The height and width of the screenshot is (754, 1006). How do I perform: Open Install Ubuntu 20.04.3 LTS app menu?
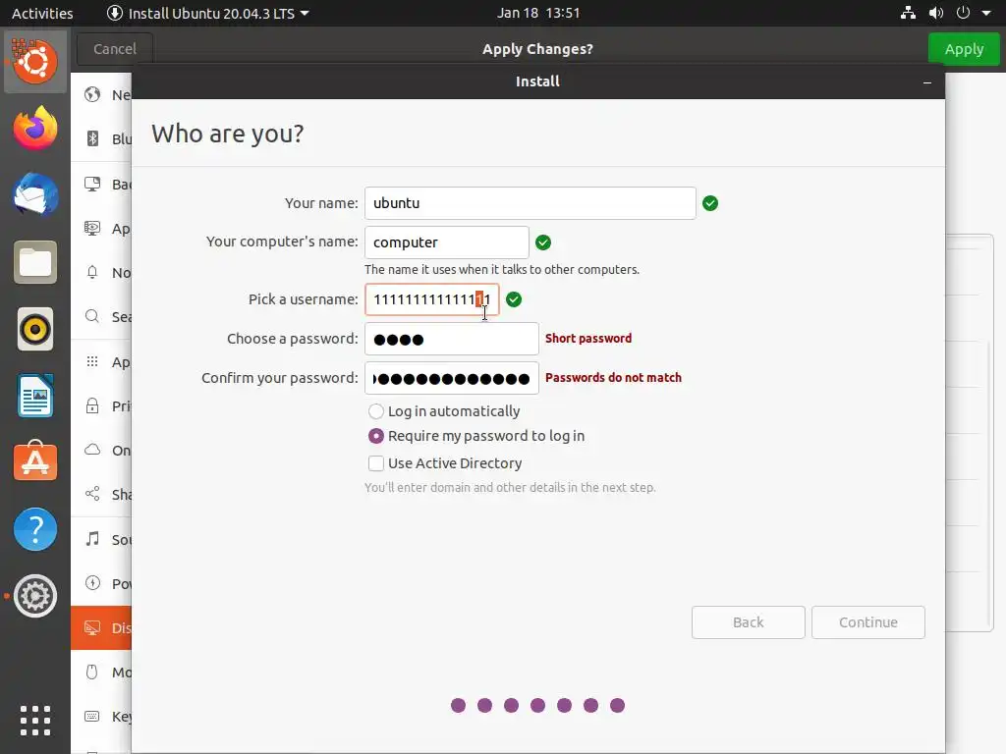coord(208,13)
